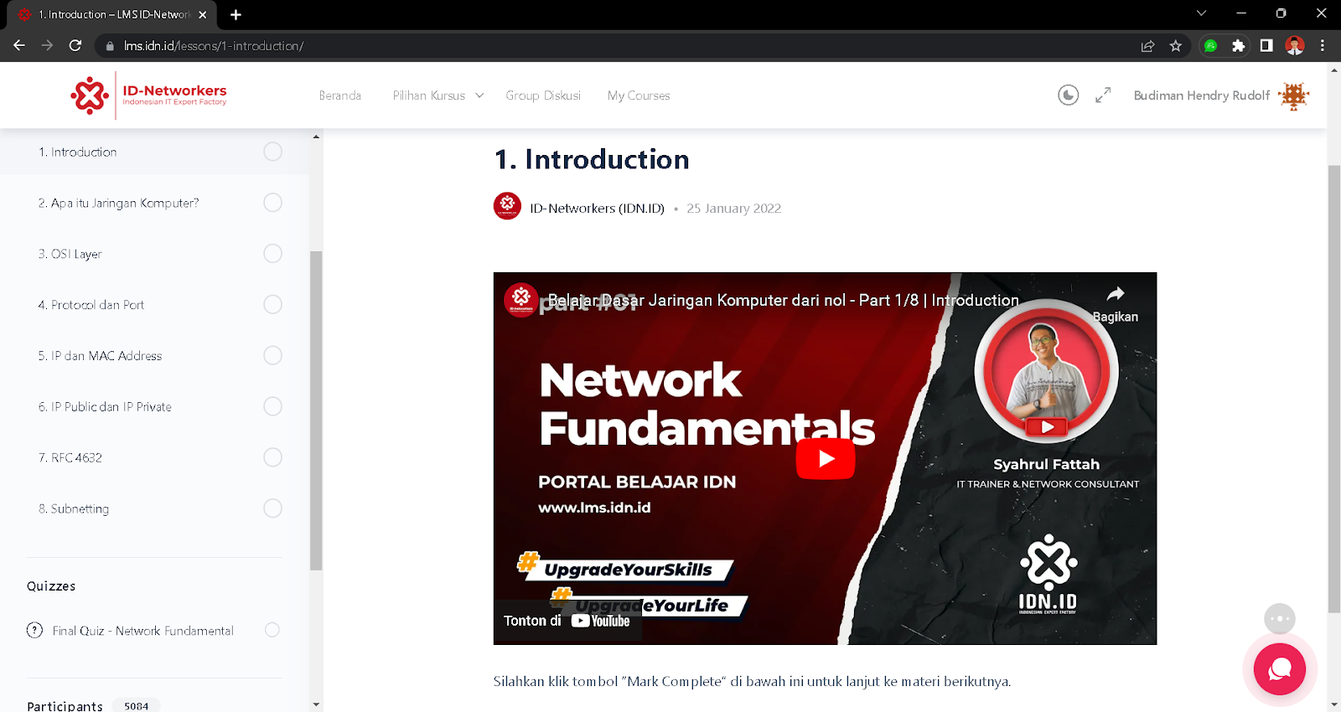Mark completion circle for 7. RFC 4632
The height and width of the screenshot is (712, 1341).
272,457
